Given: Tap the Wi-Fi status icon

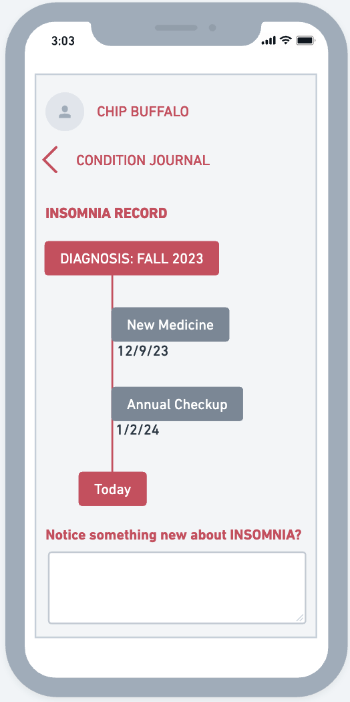Looking at the screenshot, I should [x=285, y=40].
